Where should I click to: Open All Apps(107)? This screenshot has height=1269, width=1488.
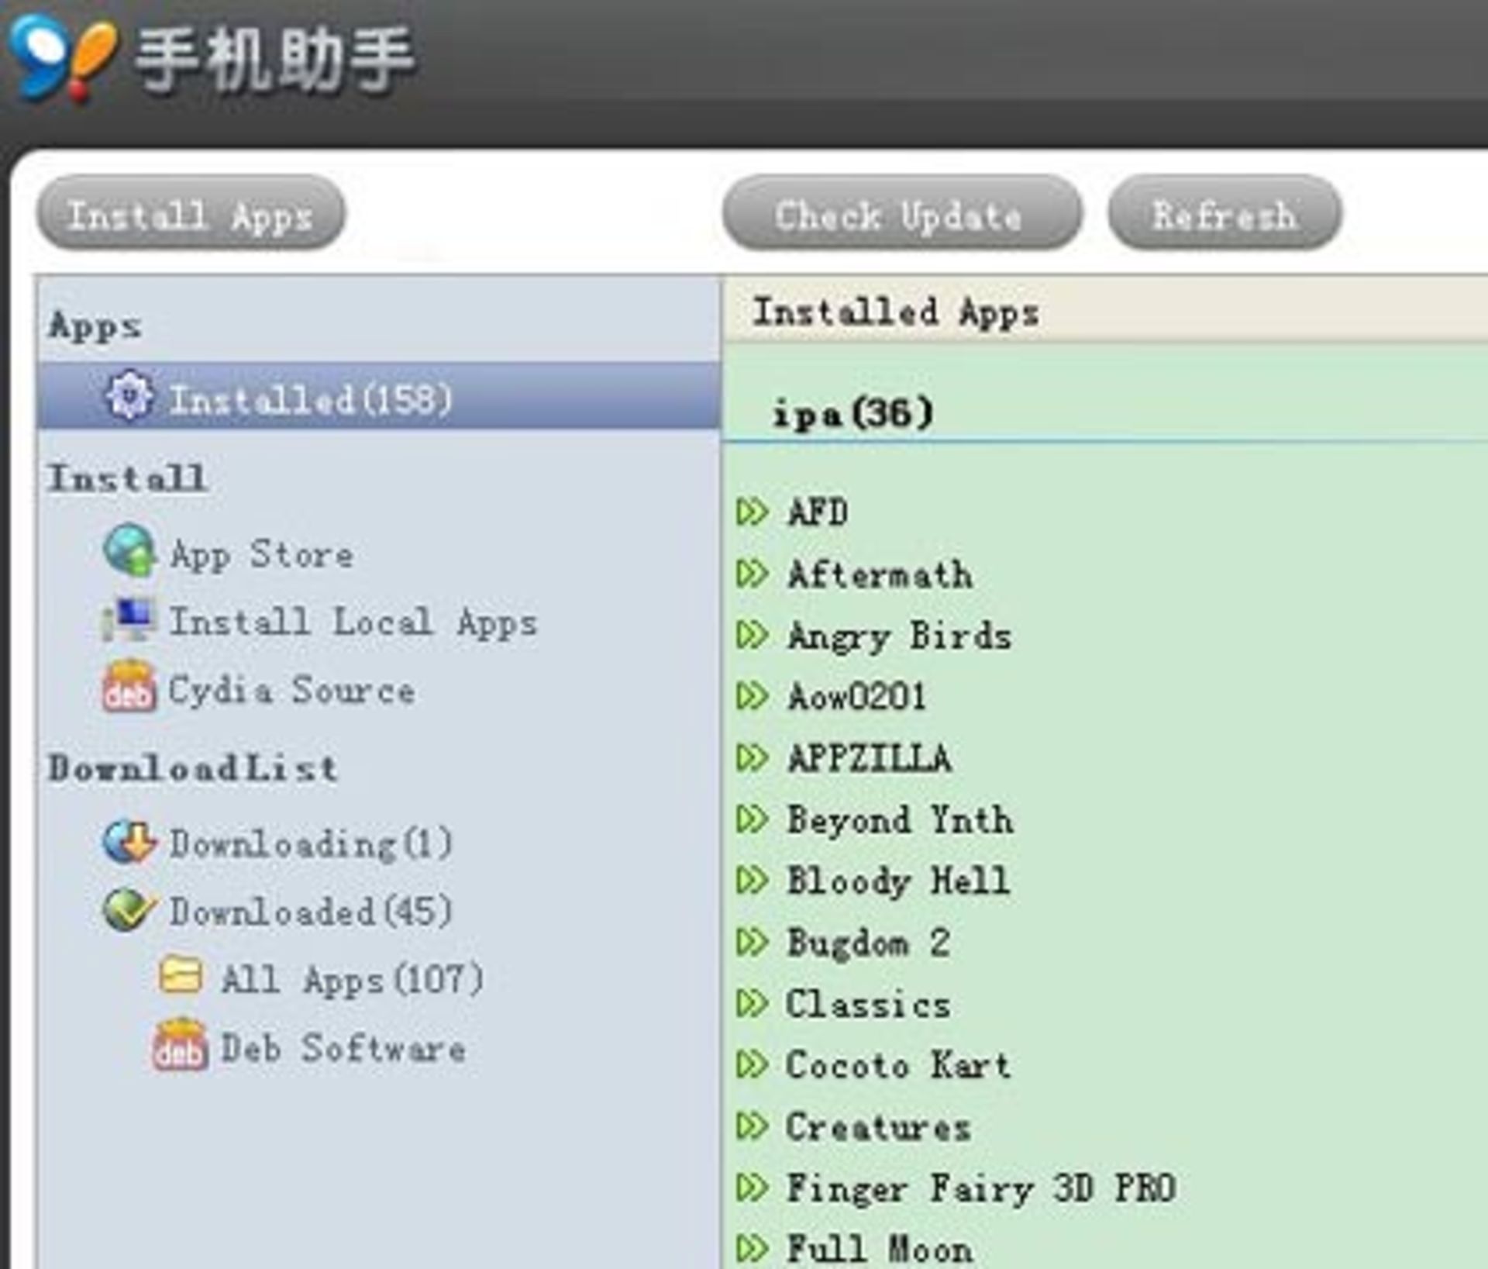353,980
